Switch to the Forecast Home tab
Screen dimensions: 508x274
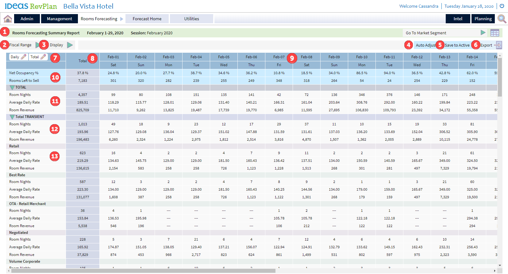147,19
